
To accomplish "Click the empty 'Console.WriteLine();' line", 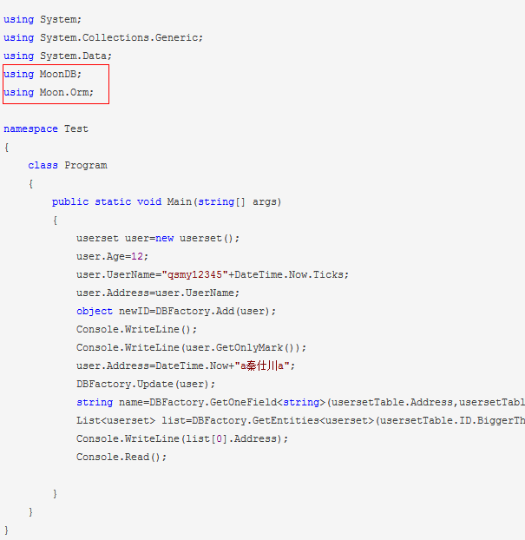I will [136, 330].
